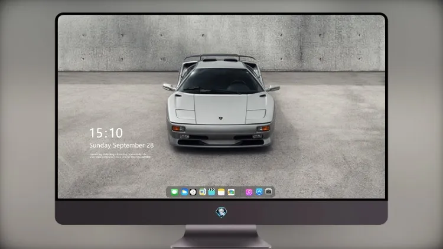
Task: Open the yellow Notes app in dock
Action: tap(221, 192)
